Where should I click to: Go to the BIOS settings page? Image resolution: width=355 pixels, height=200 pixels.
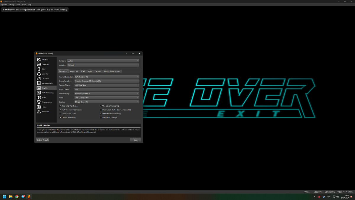(46, 69)
